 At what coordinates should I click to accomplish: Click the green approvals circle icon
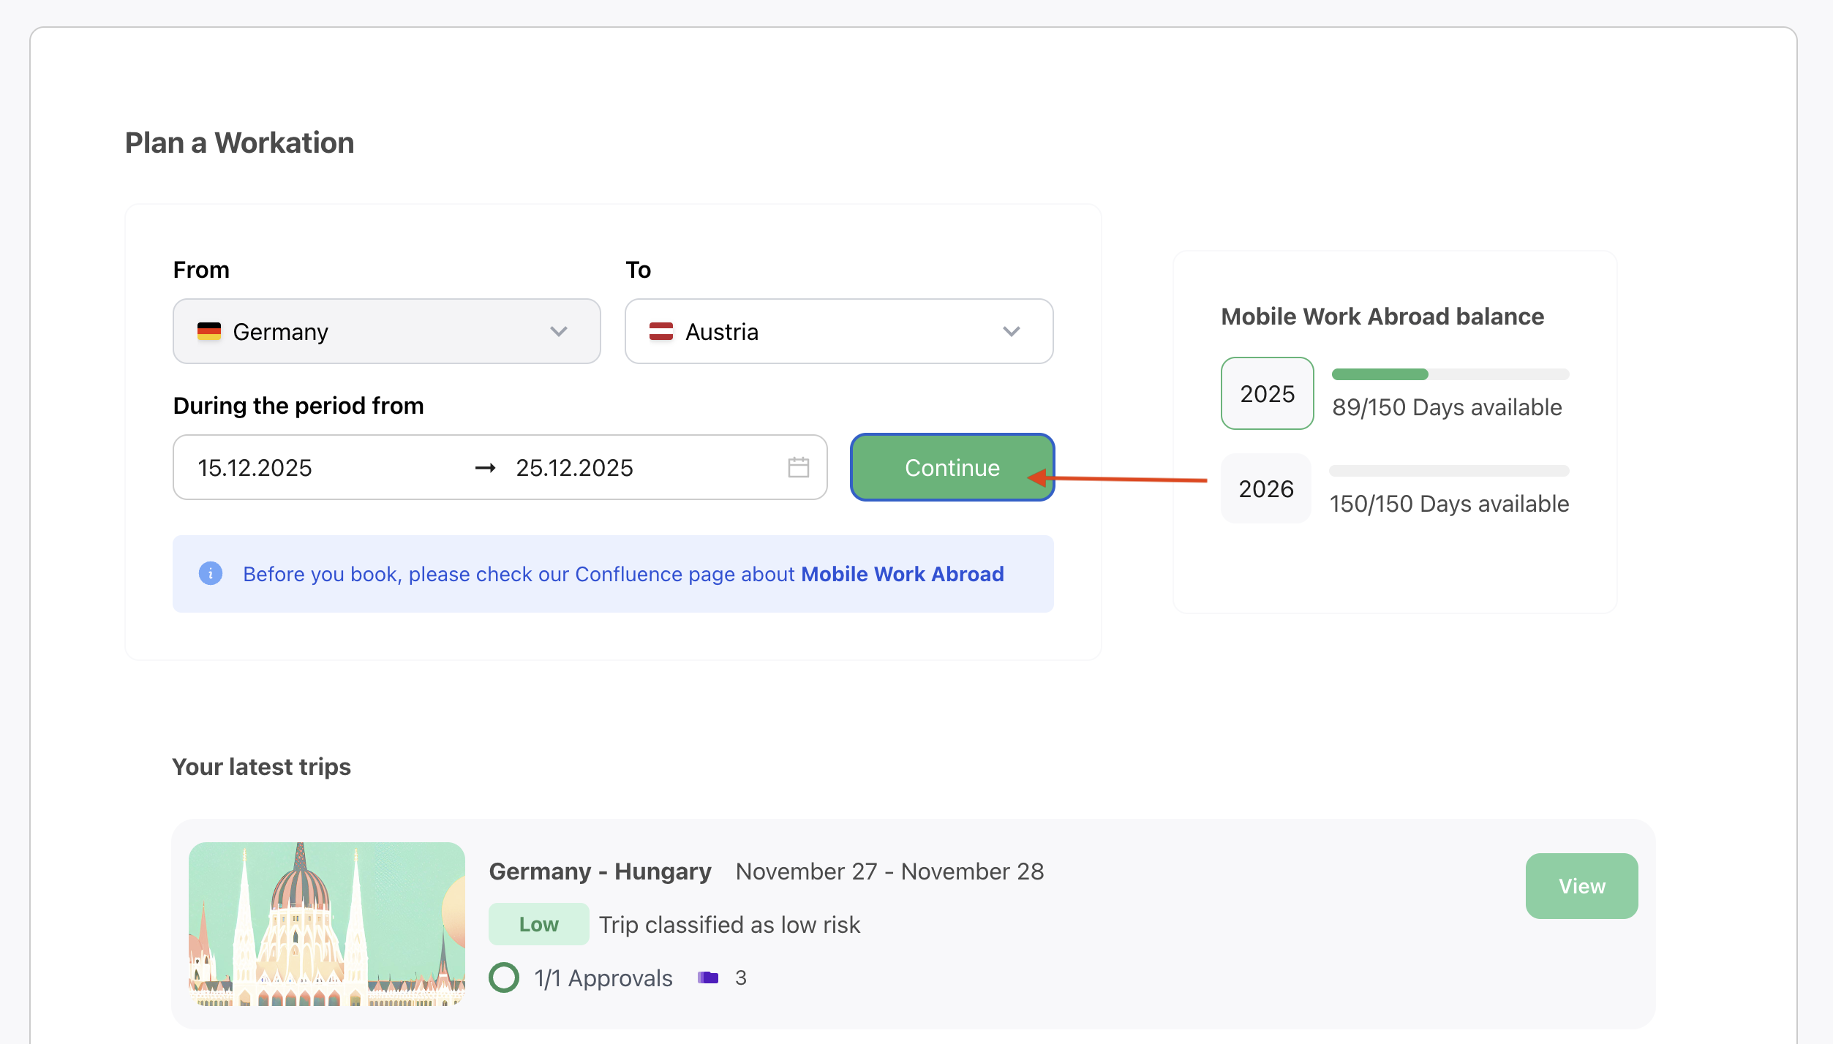coord(504,977)
